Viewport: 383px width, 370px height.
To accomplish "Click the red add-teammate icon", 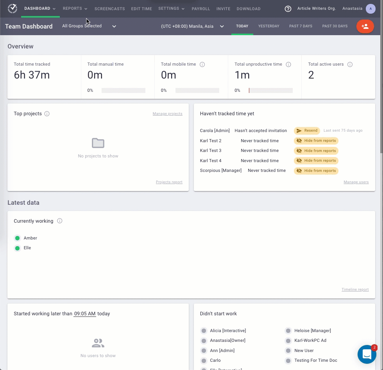I will pyautogui.click(x=365, y=26).
